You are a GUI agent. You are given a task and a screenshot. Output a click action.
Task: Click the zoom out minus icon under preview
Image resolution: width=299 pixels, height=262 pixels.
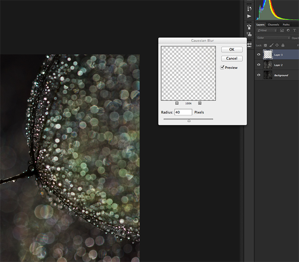(x=177, y=103)
